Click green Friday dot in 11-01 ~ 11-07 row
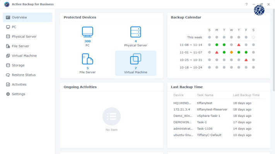Image resolution: width=275 pixels, height=154 pixels. point(246,52)
